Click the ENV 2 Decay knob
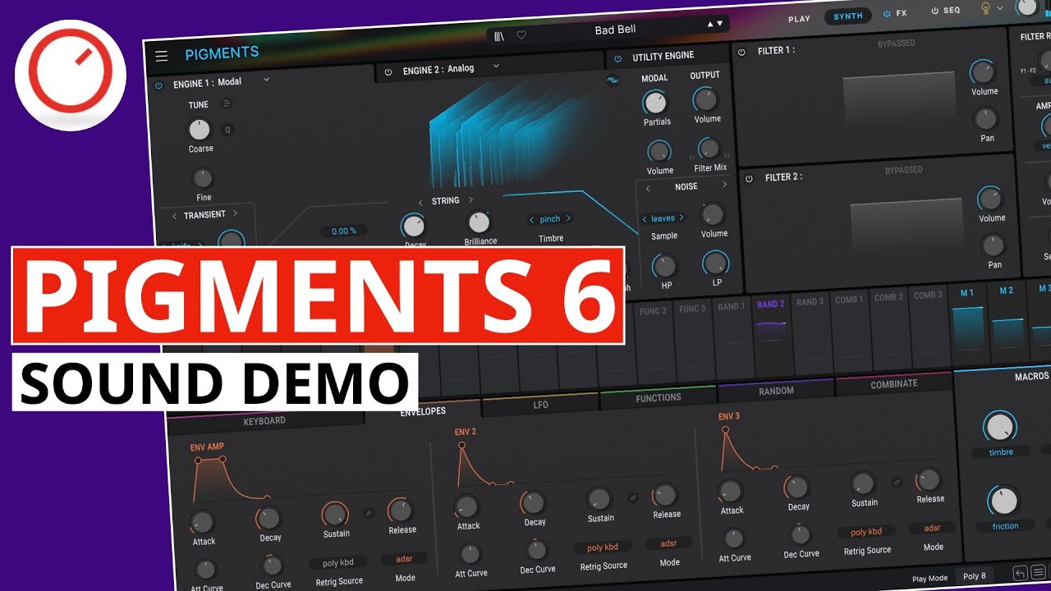 click(x=533, y=502)
